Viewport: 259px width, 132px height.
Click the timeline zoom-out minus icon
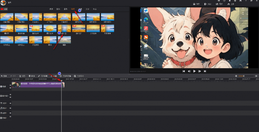click(236, 76)
